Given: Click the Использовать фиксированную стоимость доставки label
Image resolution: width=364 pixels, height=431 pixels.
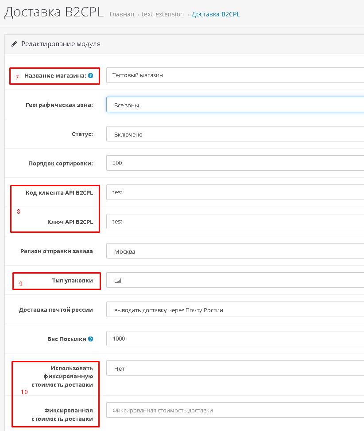Looking at the screenshot, I should (x=62, y=376).
